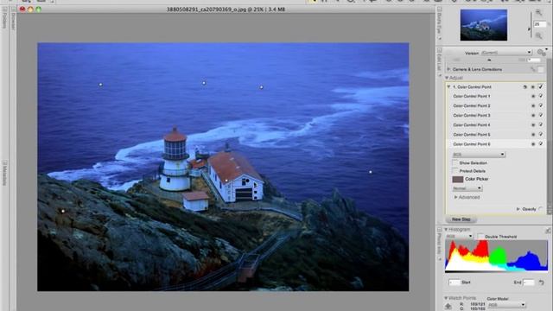Select control point dot in sea right of buildings

(x=371, y=172)
